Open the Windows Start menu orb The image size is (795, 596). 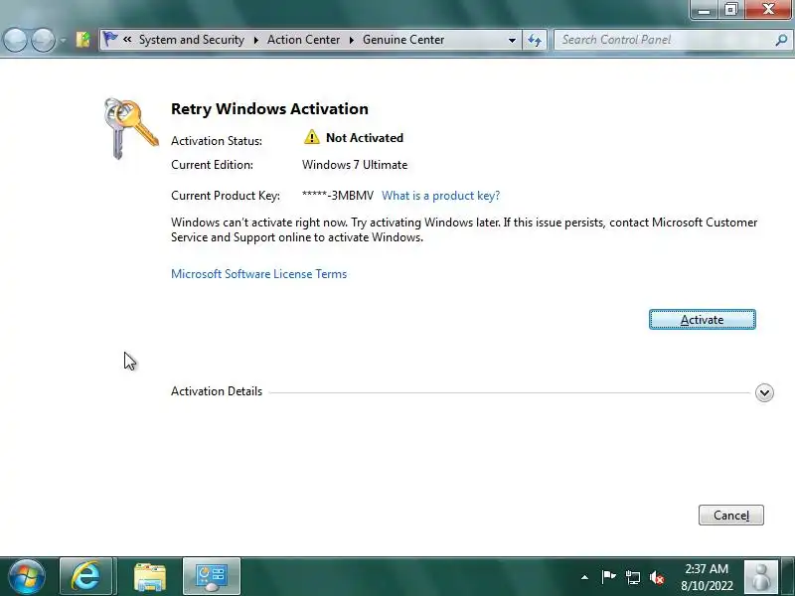(27, 577)
